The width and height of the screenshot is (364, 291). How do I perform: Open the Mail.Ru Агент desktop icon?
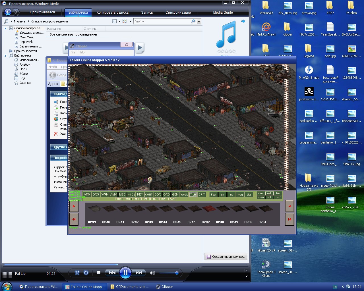tap(266, 29)
